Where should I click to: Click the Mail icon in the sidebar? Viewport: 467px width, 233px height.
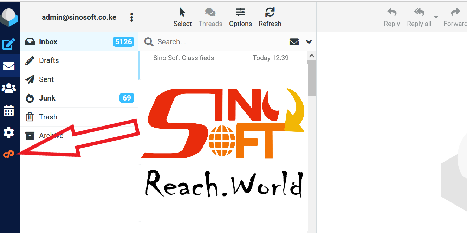tap(9, 65)
